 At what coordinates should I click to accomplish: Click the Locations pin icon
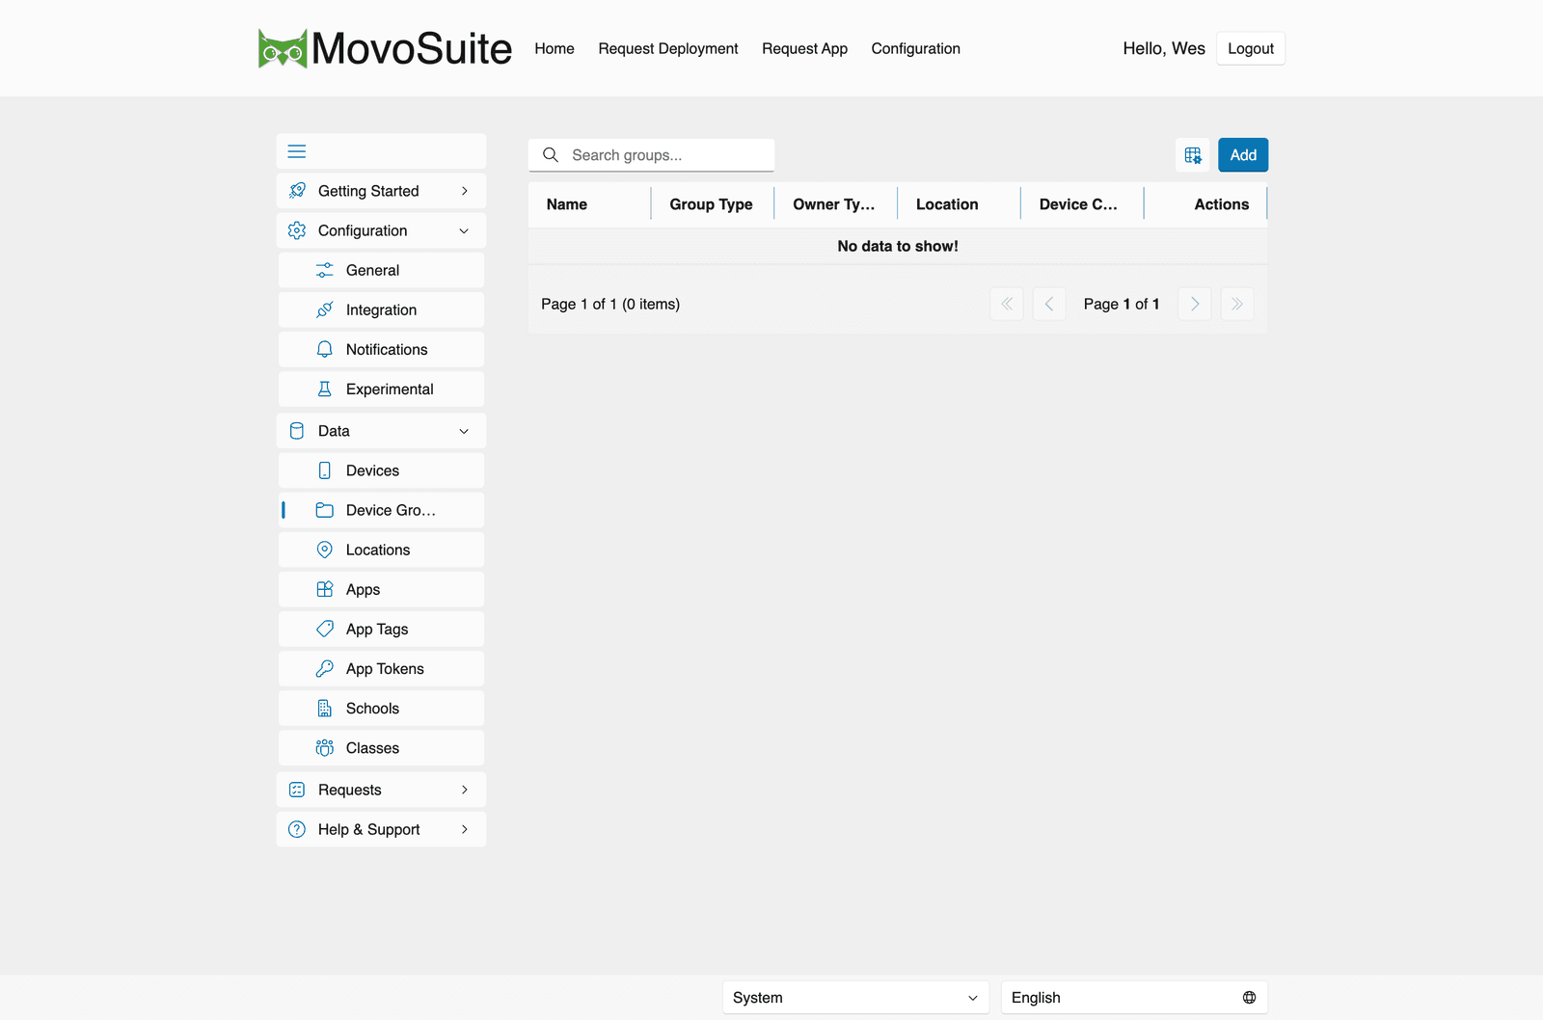point(325,550)
